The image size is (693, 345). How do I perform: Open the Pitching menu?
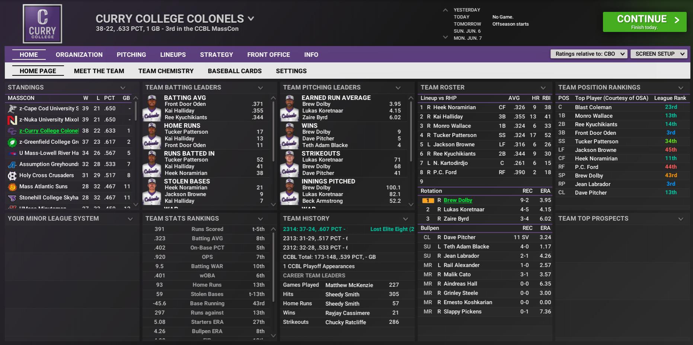tap(131, 55)
